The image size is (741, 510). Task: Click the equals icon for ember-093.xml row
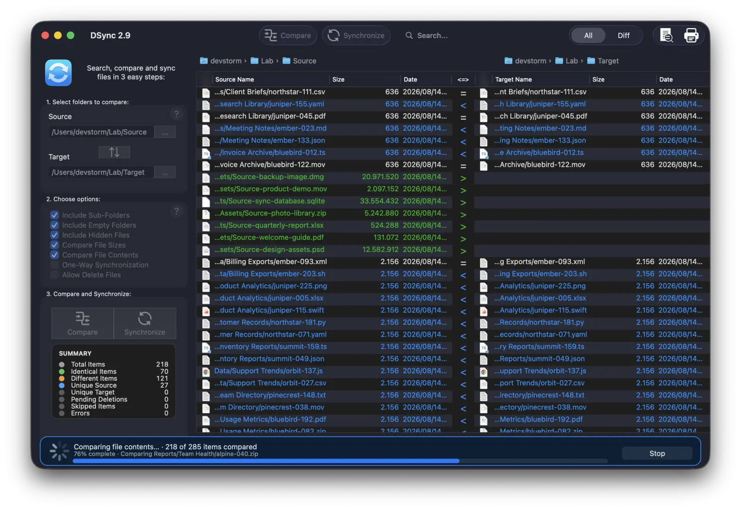point(463,263)
